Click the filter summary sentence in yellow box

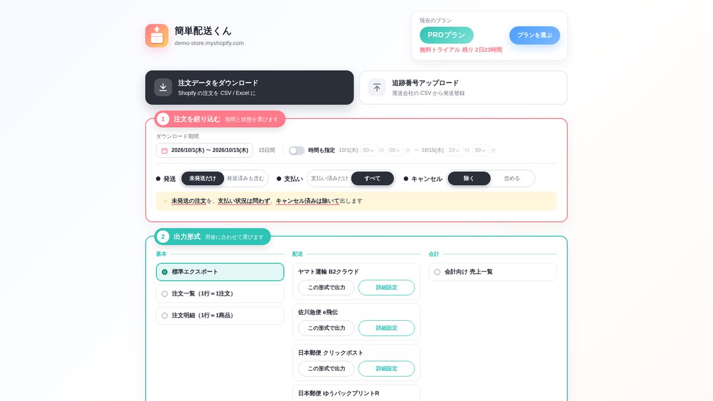pos(267,201)
